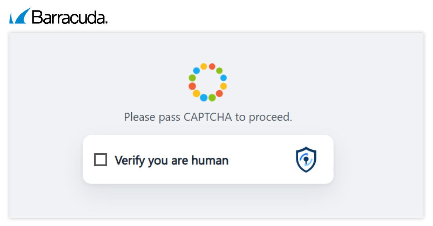Click the Barracuda wordmark text
The width and height of the screenshot is (433, 226).
69,17
